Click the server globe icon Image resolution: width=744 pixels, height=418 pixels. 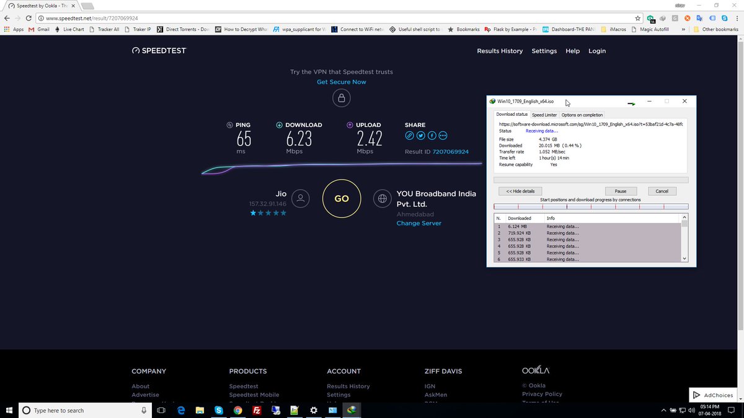point(383,198)
